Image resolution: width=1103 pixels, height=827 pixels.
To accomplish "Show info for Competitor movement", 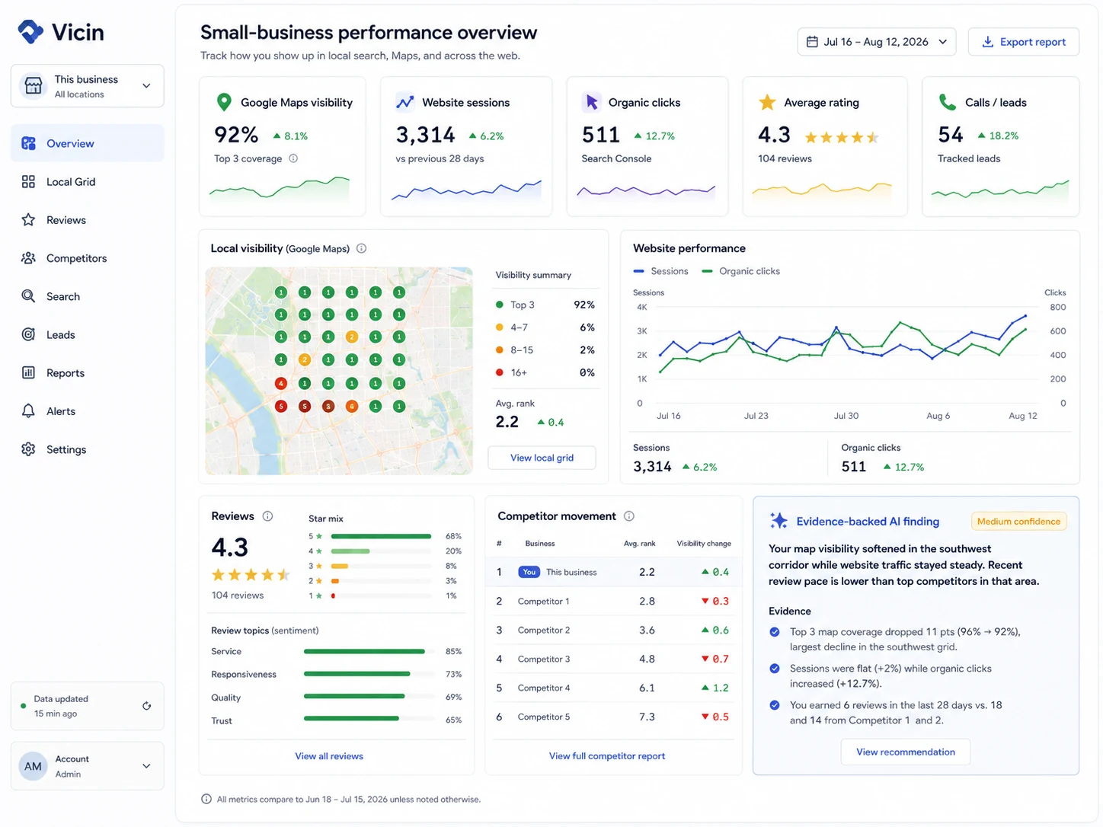I will (x=628, y=516).
